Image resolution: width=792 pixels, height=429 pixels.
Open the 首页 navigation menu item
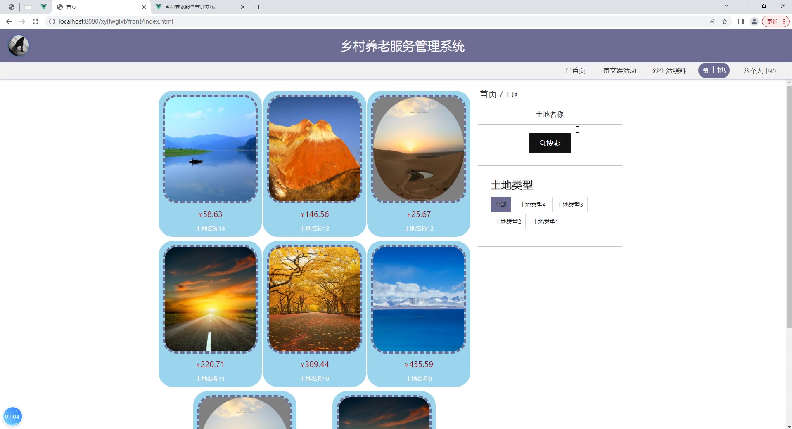575,71
